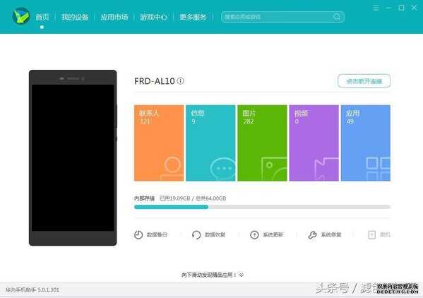Image resolution: width=423 pixels, height=298 pixels.
Task: Click the HiSuite bird logo
Action: tap(21, 16)
